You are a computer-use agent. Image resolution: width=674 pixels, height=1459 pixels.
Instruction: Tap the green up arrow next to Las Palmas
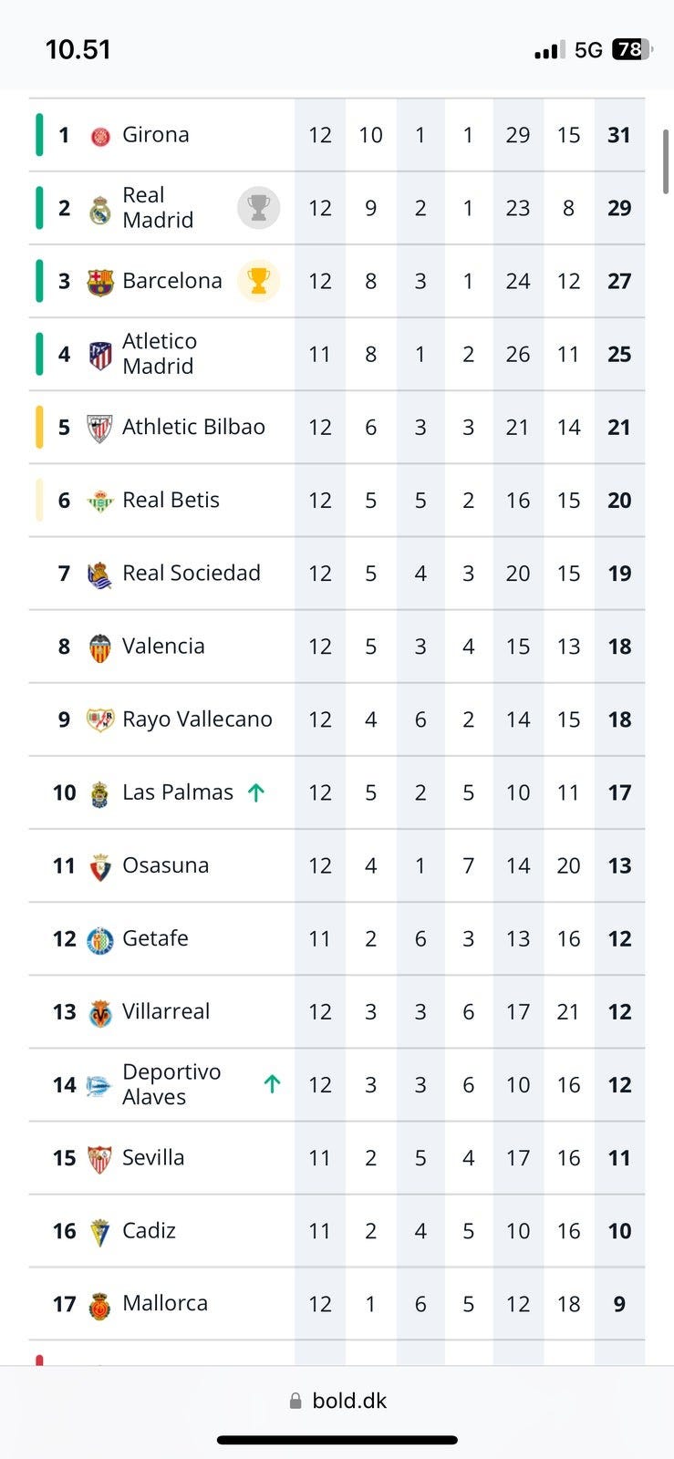[x=256, y=792]
